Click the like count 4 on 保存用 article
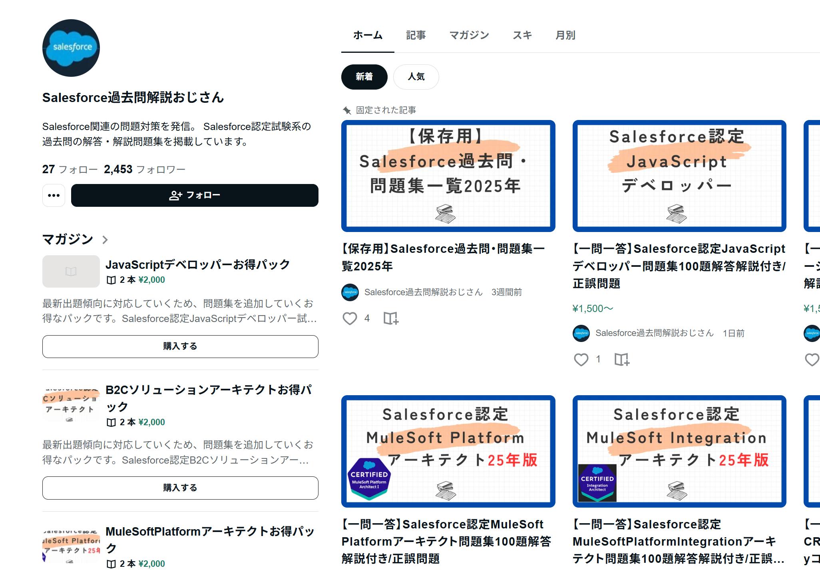The width and height of the screenshot is (820, 572). (x=367, y=318)
